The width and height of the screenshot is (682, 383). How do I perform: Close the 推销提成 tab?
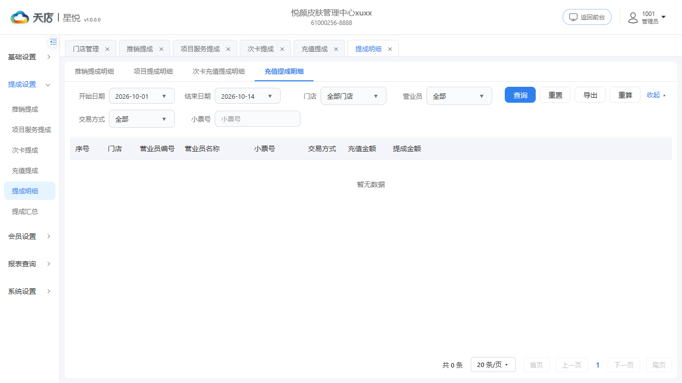161,49
